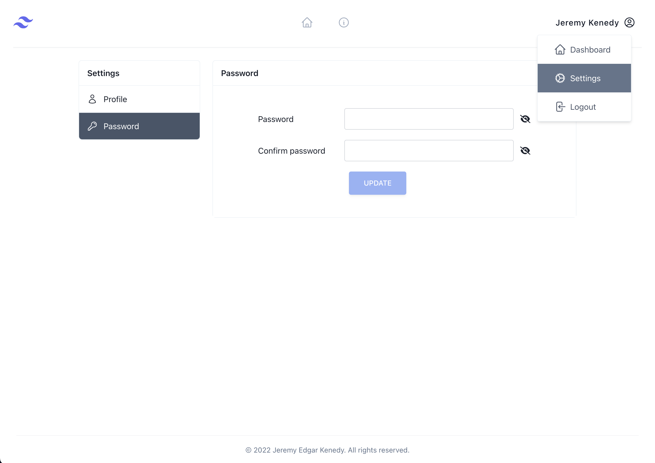The image size is (655, 463).
Task: Click into the Confirm password input
Action: coord(429,151)
